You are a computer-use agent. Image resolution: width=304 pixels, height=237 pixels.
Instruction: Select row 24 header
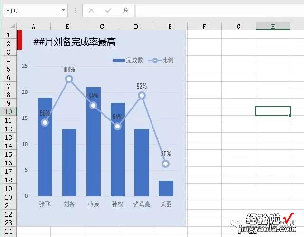coord(9,231)
